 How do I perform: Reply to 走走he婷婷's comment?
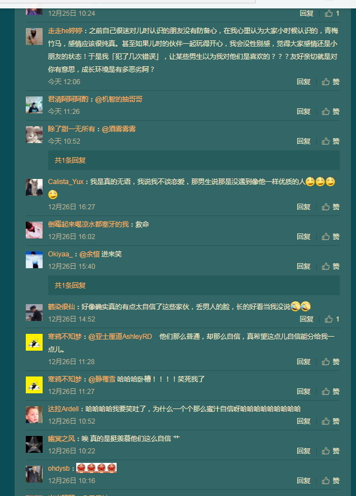303,81
